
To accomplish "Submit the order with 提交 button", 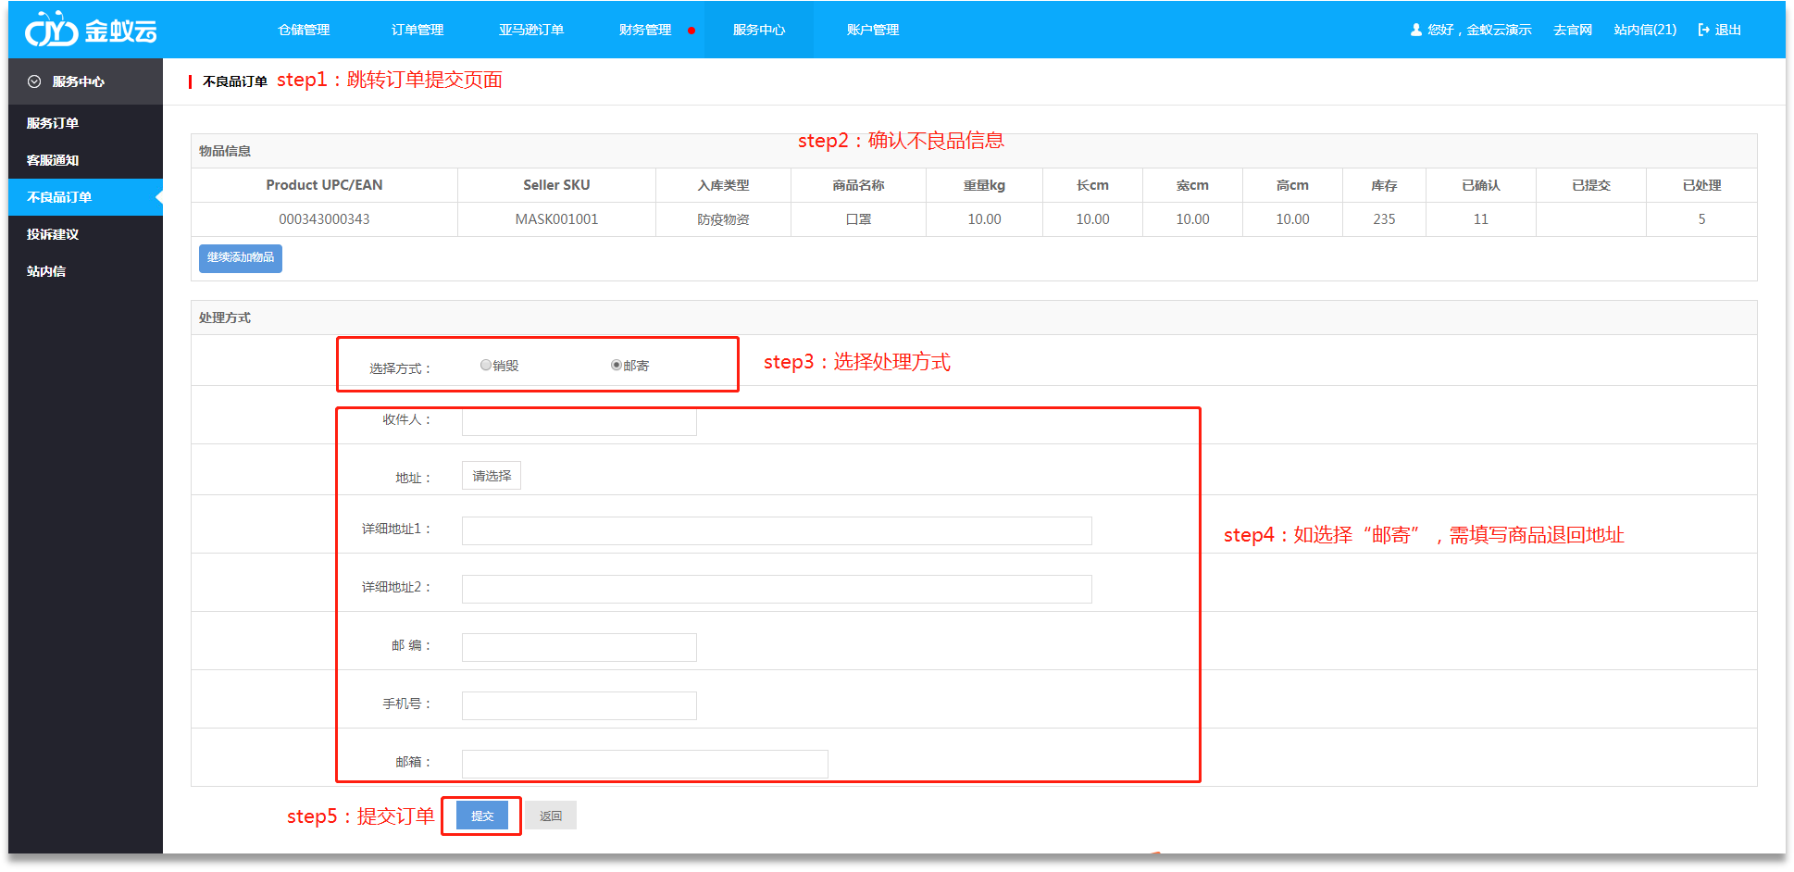I will pos(482,816).
